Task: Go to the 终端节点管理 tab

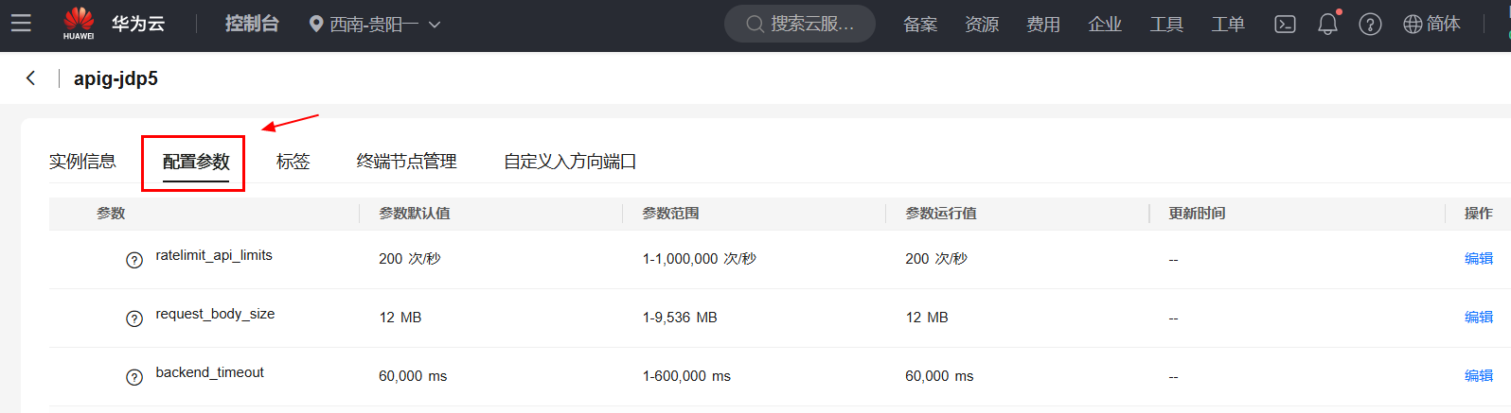Action: coord(406,162)
